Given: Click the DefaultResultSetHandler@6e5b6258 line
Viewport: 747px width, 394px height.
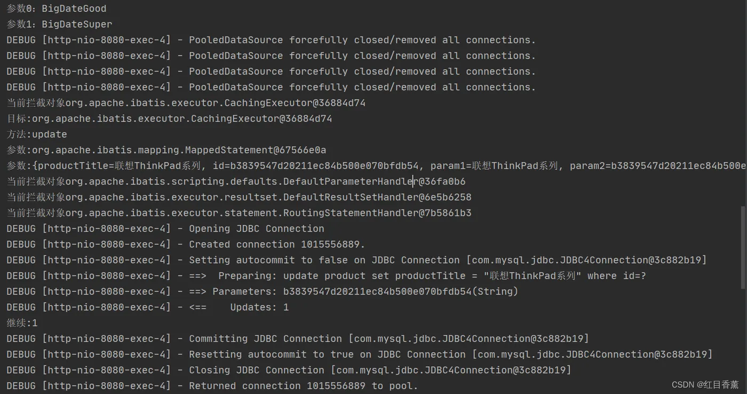Looking at the screenshot, I should point(239,197).
